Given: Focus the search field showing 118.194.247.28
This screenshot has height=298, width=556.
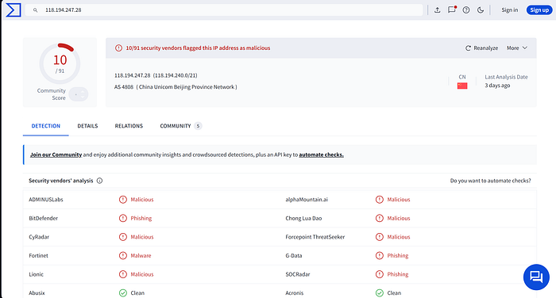Looking at the screenshot, I should [224, 10].
